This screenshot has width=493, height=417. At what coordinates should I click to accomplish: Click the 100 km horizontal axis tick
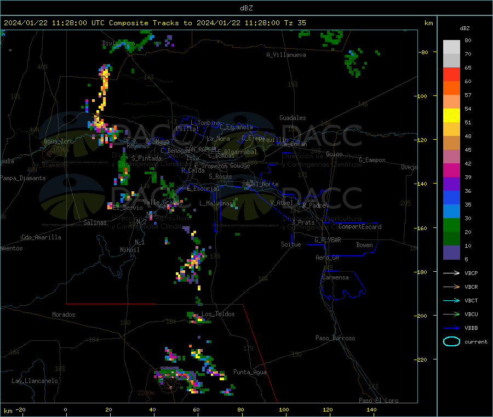coord(284,409)
